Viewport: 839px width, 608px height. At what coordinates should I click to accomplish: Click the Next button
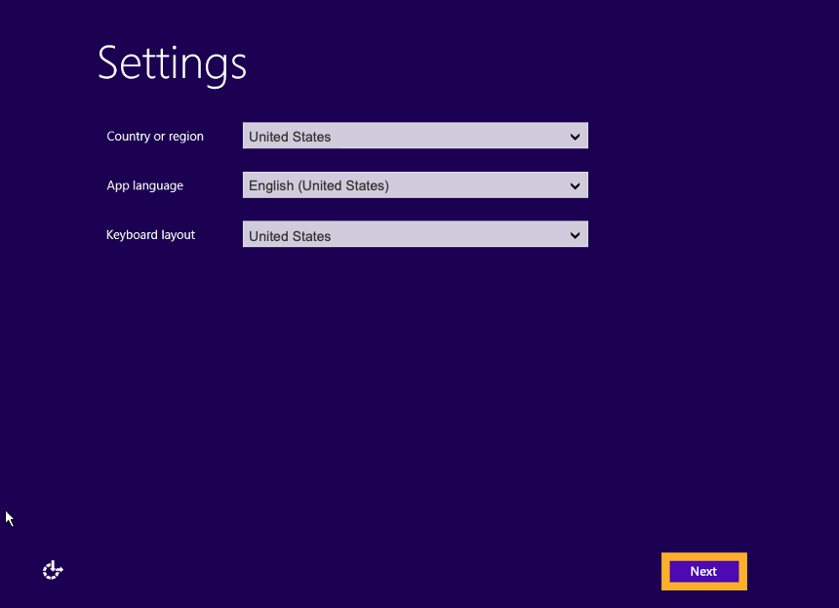pyautogui.click(x=703, y=572)
